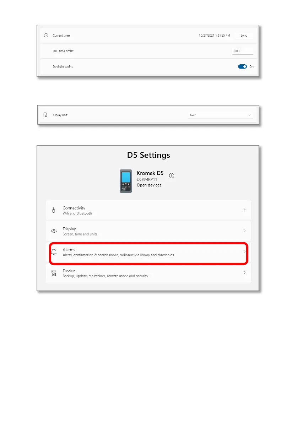Open Device backup and security settings

pos(148,273)
